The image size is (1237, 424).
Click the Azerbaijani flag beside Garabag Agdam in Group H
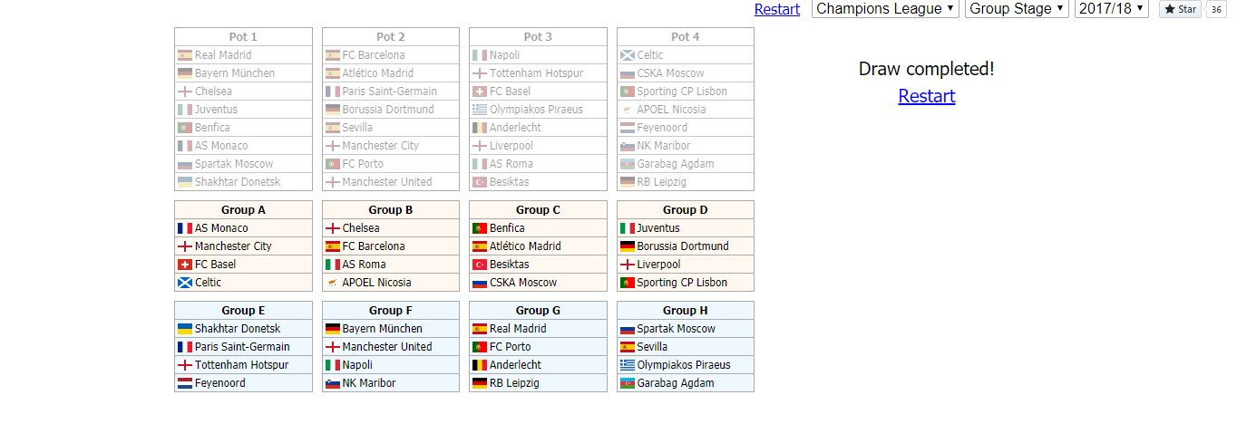click(628, 383)
